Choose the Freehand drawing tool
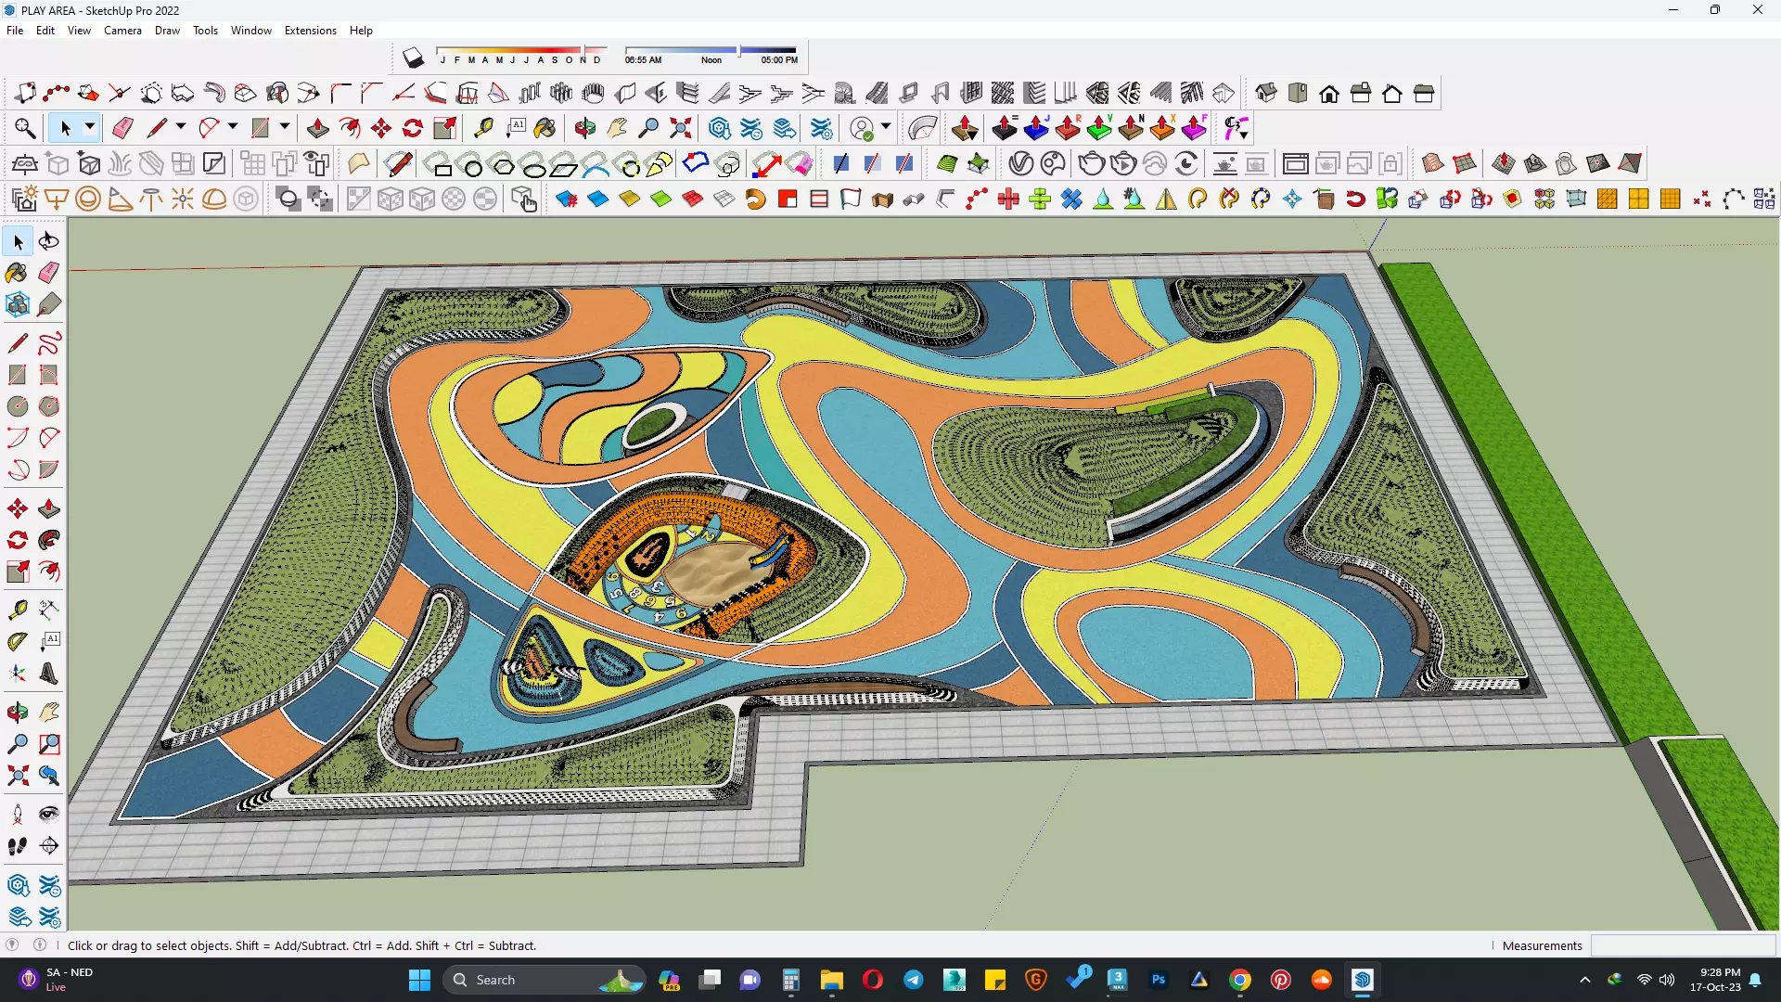 tap(49, 343)
